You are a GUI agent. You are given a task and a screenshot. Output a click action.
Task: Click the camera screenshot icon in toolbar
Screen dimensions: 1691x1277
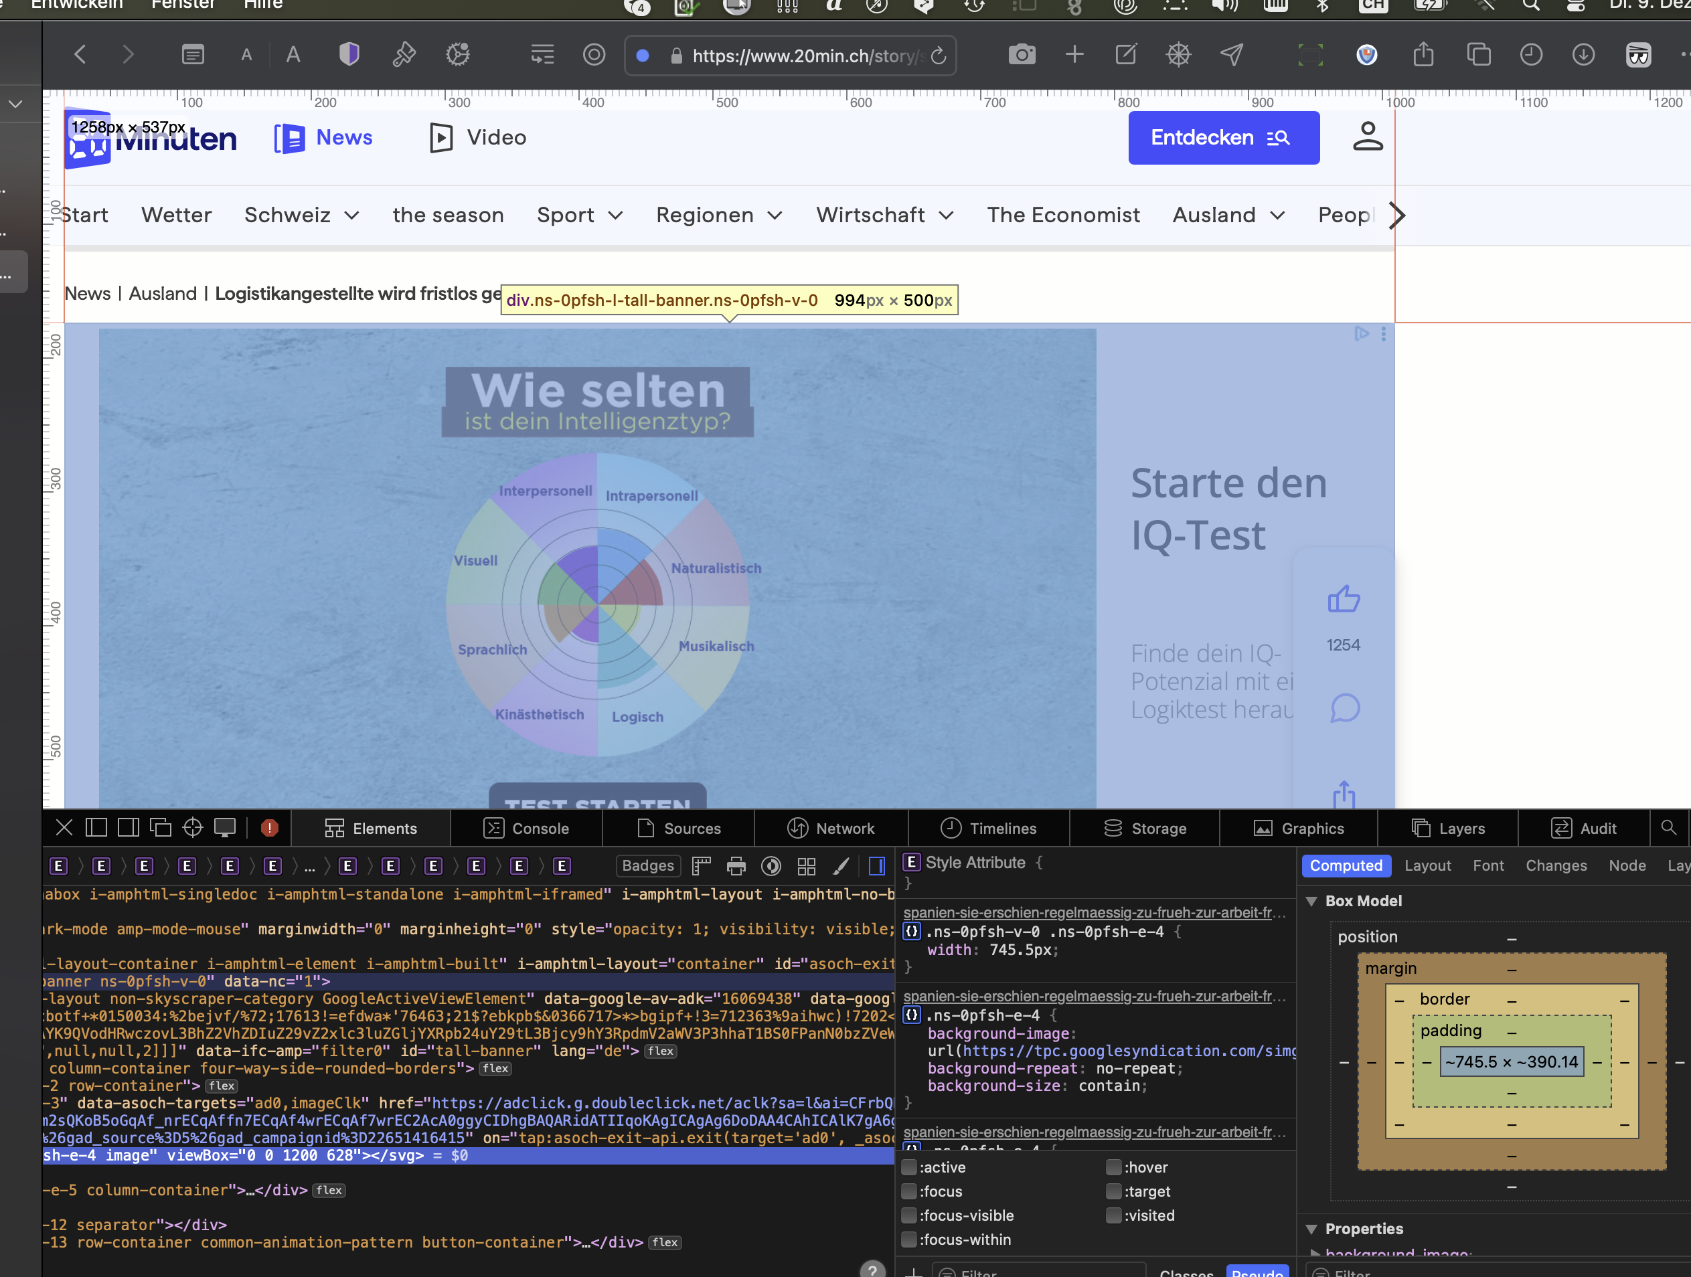click(x=1022, y=55)
